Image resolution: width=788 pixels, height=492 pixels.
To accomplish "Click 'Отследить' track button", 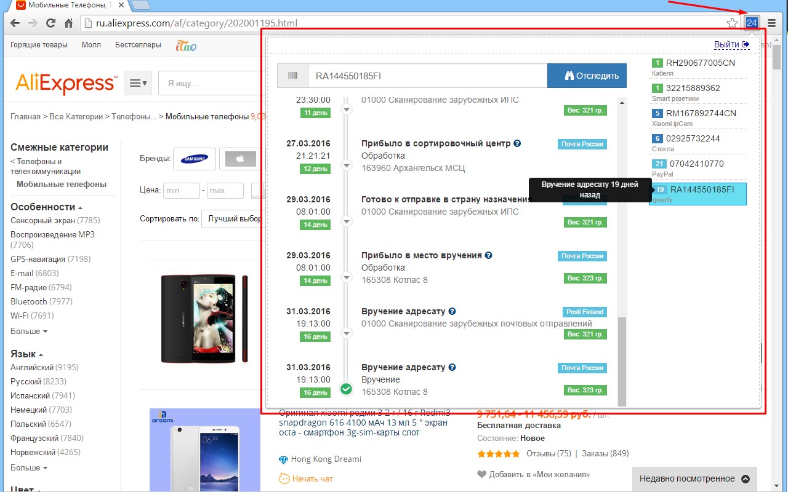I will point(587,76).
